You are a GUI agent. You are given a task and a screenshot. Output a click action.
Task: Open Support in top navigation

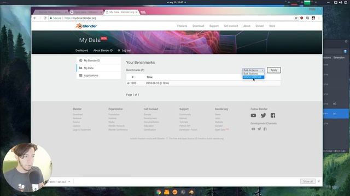coord(214,26)
